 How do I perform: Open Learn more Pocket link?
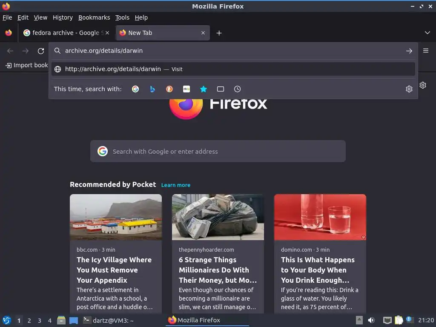tap(176, 185)
